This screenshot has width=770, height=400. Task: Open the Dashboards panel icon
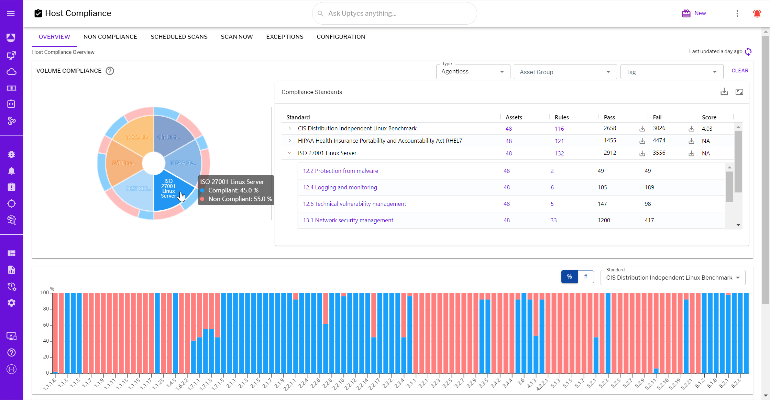12,253
